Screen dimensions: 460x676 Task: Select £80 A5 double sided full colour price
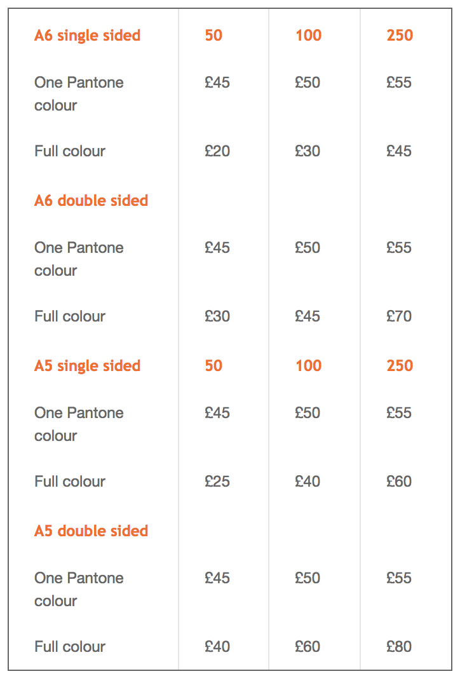[x=399, y=646]
